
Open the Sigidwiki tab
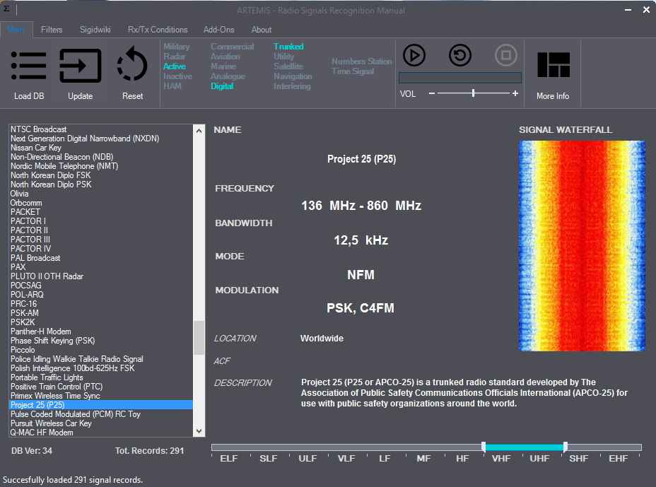(x=95, y=30)
